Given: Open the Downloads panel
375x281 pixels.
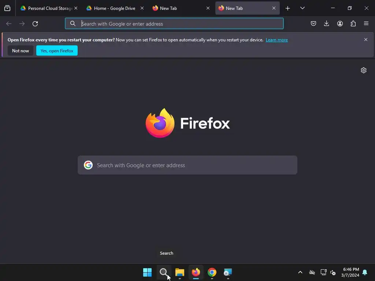Looking at the screenshot, I should pos(326,23).
